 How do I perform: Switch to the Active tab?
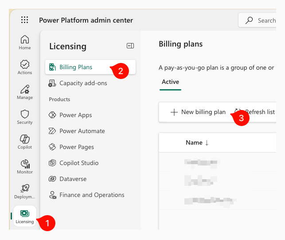click(170, 82)
